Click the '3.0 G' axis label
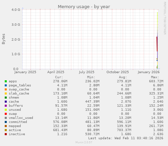Viewport: 168px width, 146px height. point(16,24)
